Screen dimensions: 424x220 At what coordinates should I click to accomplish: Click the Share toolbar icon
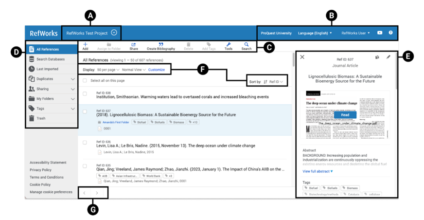(x=134, y=44)
